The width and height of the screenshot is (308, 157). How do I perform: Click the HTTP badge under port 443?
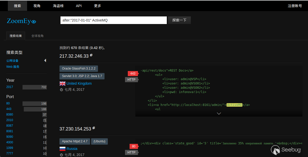pyautogui.click(x=131, y=80)
